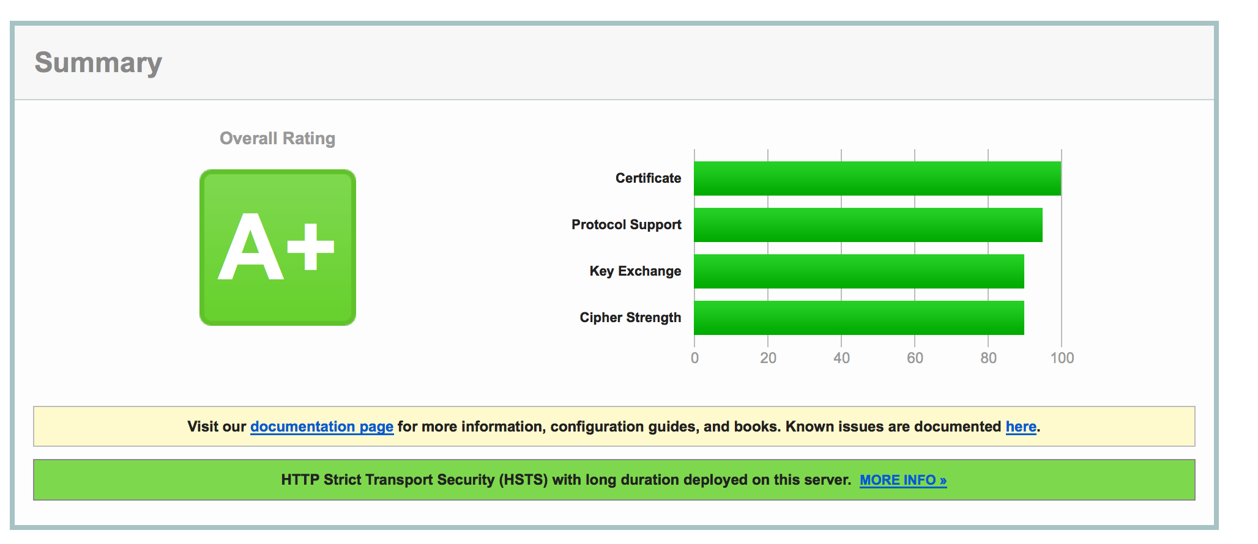1258x544 pixels.
Task: Click the Key Exchange chart label
Action: [x=635, y=271]
